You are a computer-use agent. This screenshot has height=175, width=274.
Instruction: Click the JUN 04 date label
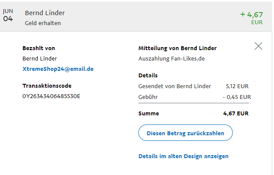click(8, 16)
